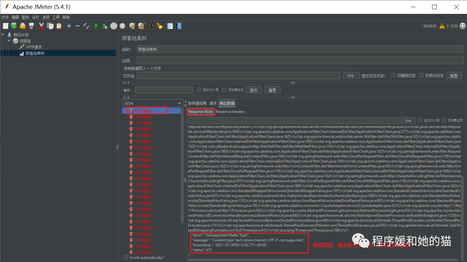467x262 pixels.
Task: Enable the 仅成功日志 checkbox
Action: (x=421, y=75)
